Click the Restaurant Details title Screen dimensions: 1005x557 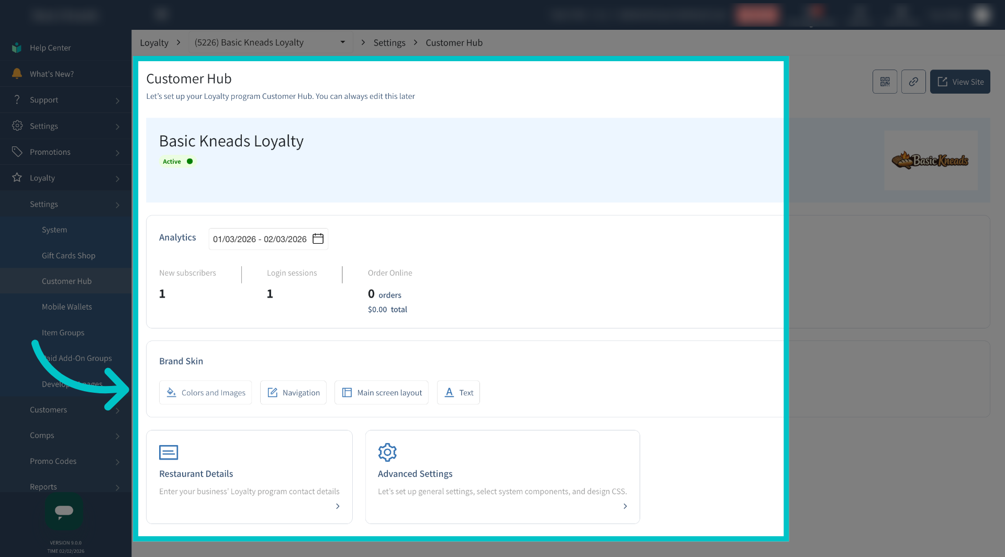196,474
